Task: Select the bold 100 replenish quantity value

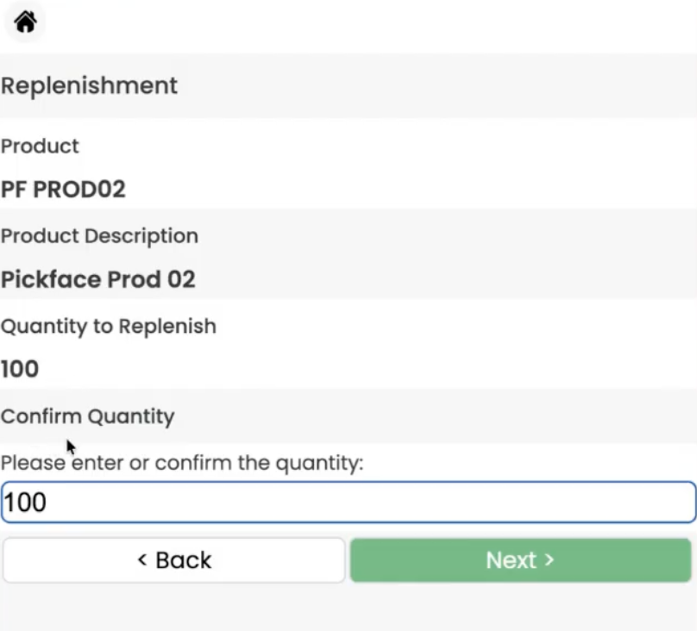Action: (x=20, y=369)
